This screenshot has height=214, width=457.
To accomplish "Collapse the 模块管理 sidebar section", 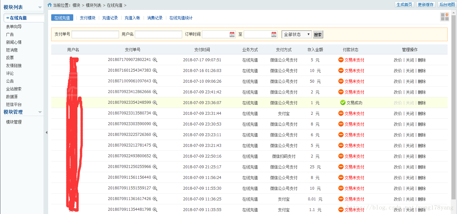I will click(40, 112).
